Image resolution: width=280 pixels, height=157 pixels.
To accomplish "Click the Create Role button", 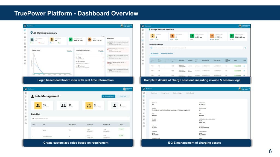I will 123,96.
